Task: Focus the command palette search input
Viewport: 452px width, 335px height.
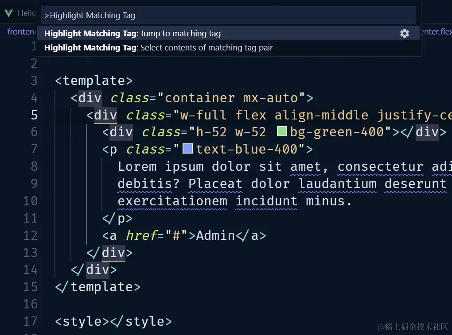Action: click(x=228, y=15)
